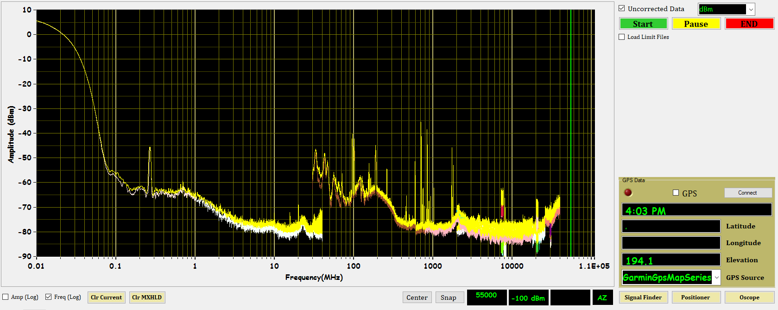Click Clr Current to clear trace
The width and height of the screenshot is (778, 310).
pyautogui.click(x=106, y=297)
